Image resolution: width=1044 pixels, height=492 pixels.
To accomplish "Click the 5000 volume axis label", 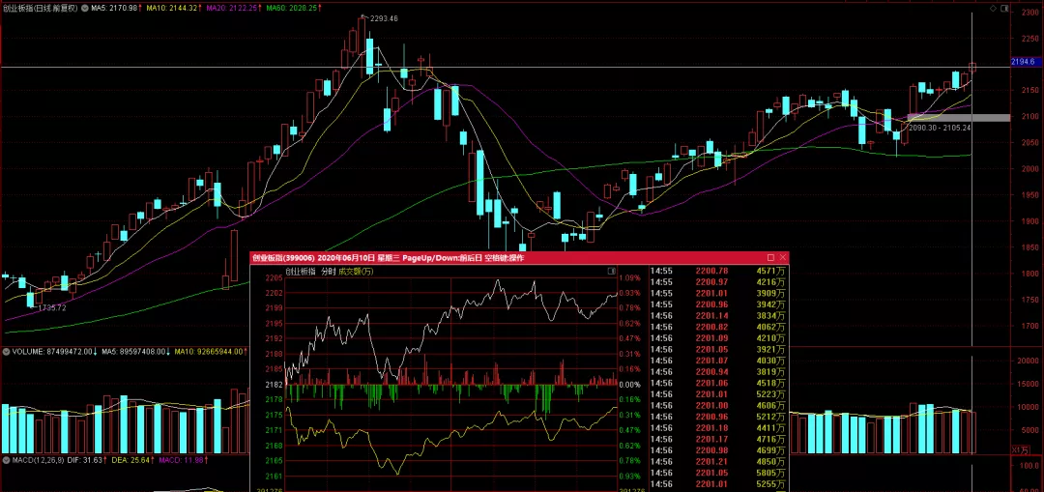I will pos(1029,430).
